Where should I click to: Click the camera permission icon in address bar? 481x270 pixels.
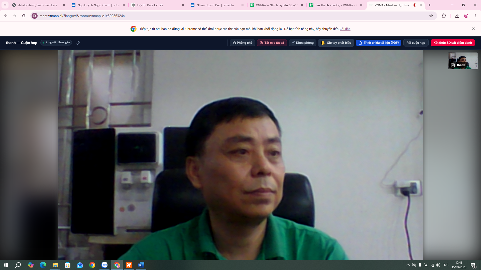point(35,16)
